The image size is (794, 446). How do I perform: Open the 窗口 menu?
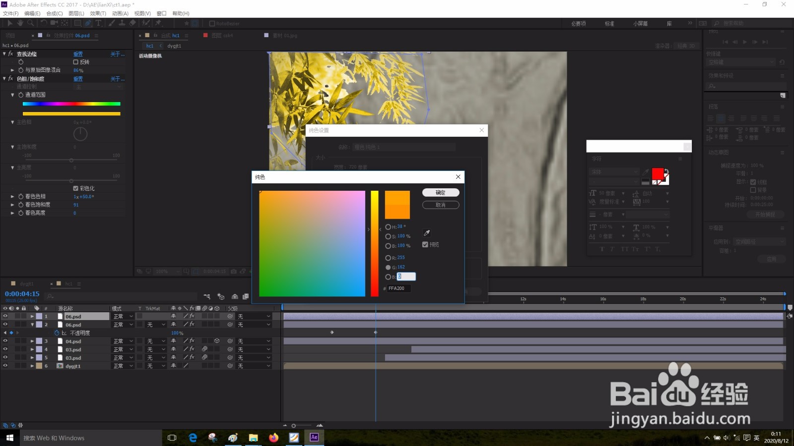[161, 13]
